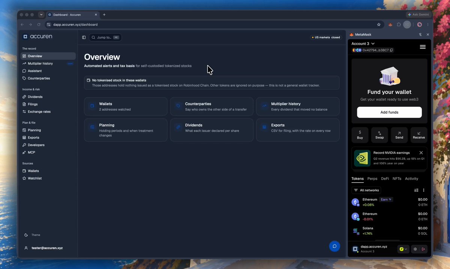Focus the Jump to search field
The image size is (450, 269).
(105, 38)
